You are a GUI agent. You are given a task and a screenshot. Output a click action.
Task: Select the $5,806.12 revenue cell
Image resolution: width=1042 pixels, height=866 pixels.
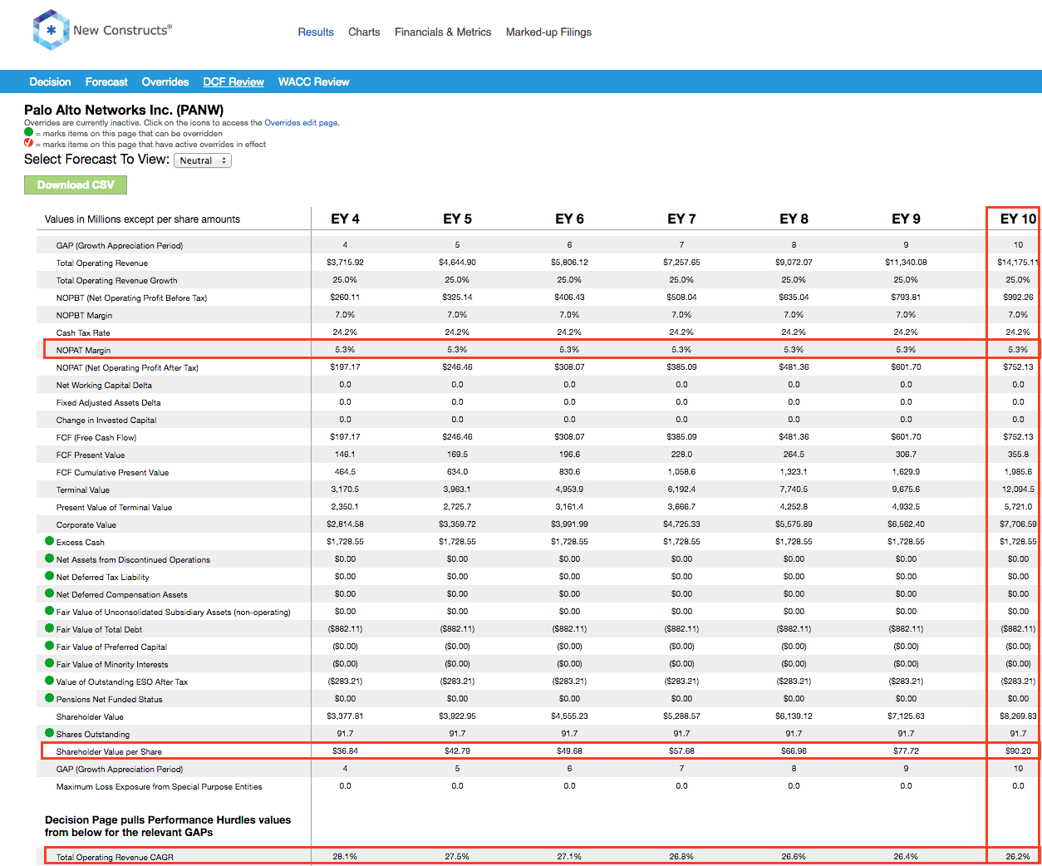pyautogui.click(x=569, y=263)
